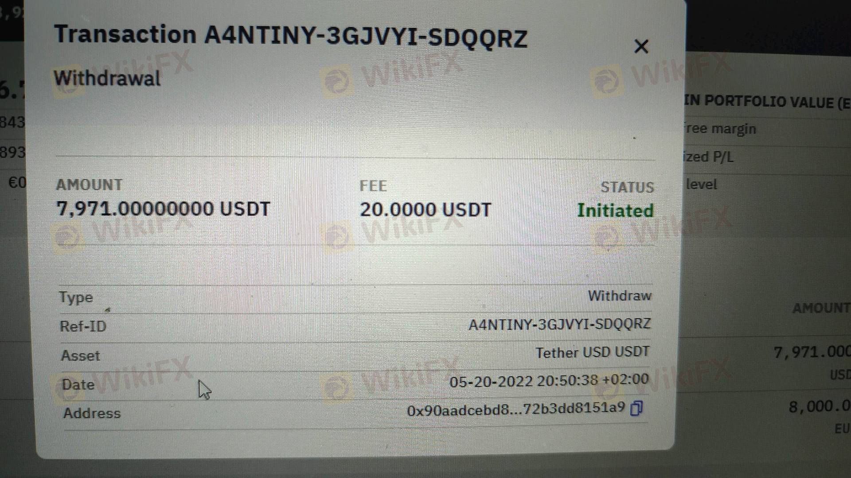Click the Ref-ID value A4NTINY-3GJVYI-SDQQRZ
Screen dimensions: 851x478
pyautogui.click(x=559, y=324)
